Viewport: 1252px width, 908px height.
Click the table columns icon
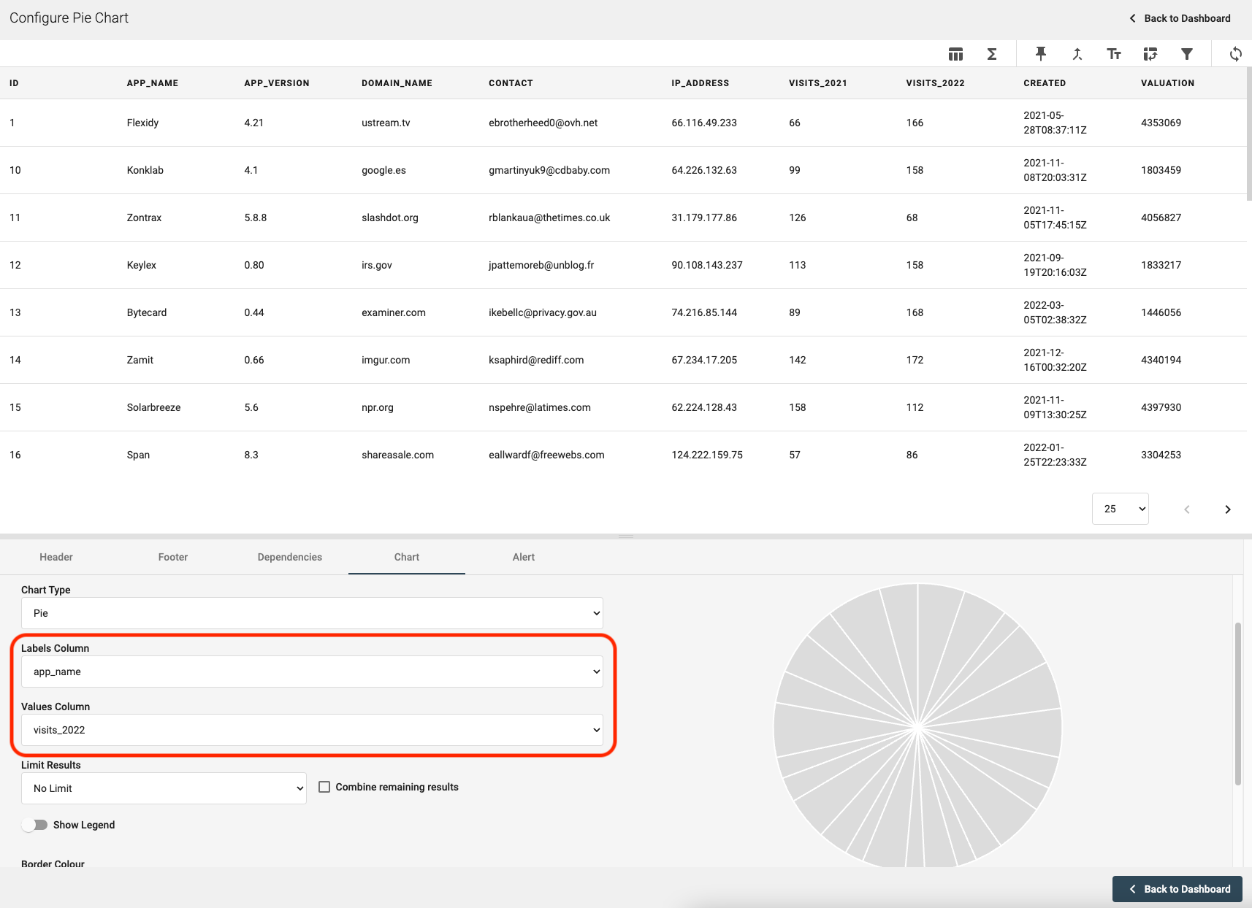coord(955,54)
